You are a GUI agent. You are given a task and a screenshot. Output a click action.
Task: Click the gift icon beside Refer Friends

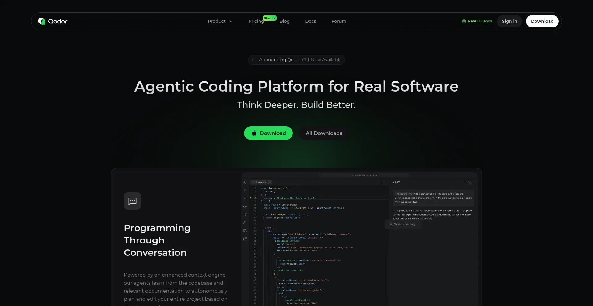[x=464, y=21]
